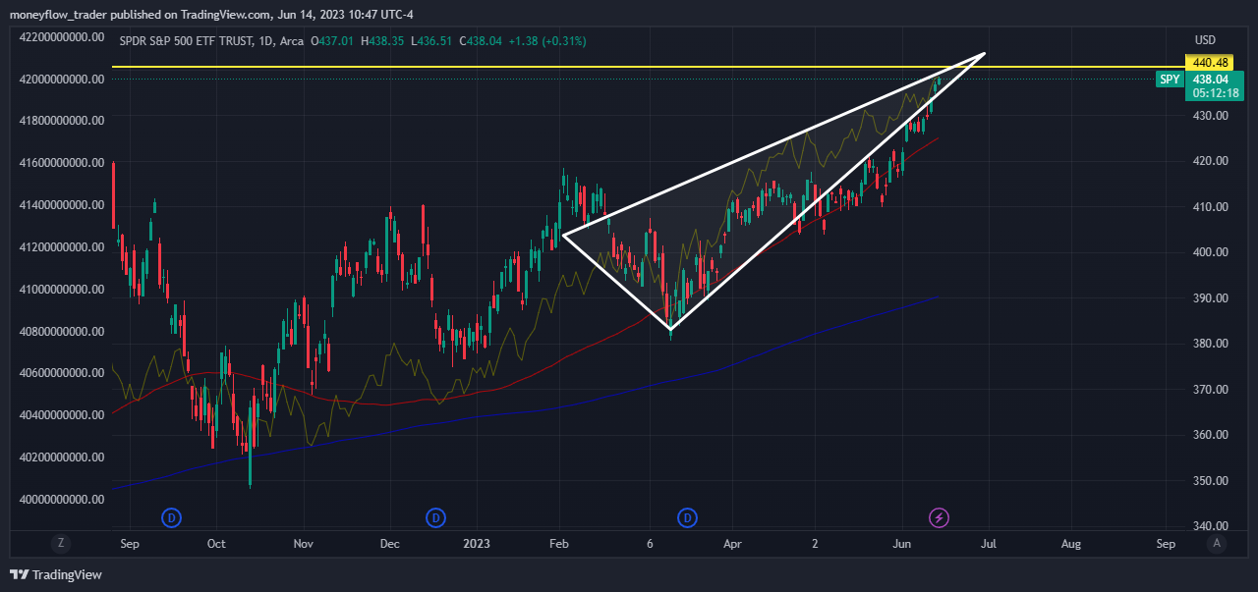This screenshot has width=1258, height=592.
Task: Click the L436.51 low value
Action: tap(430, 42)
